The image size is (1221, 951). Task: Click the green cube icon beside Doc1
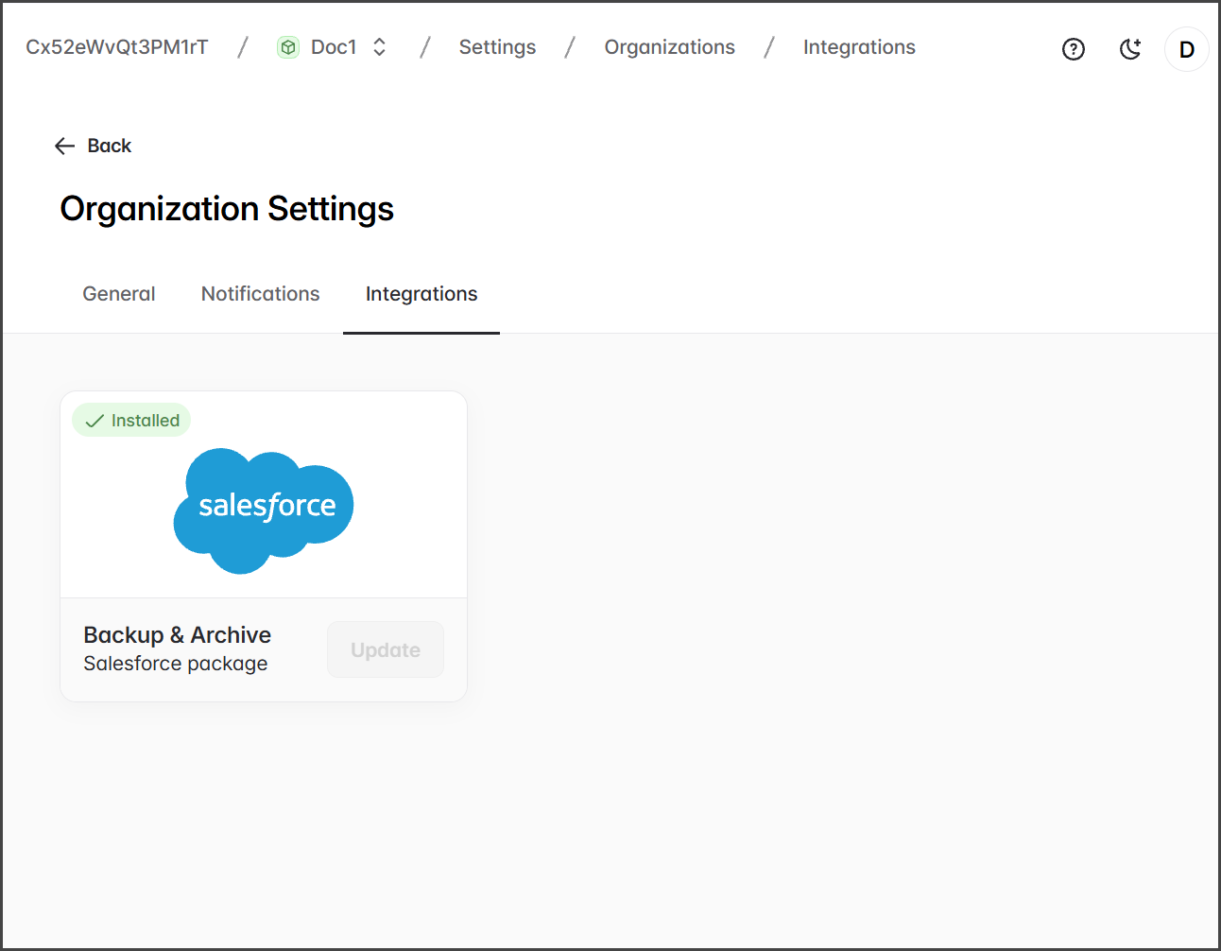coord(288,47)
